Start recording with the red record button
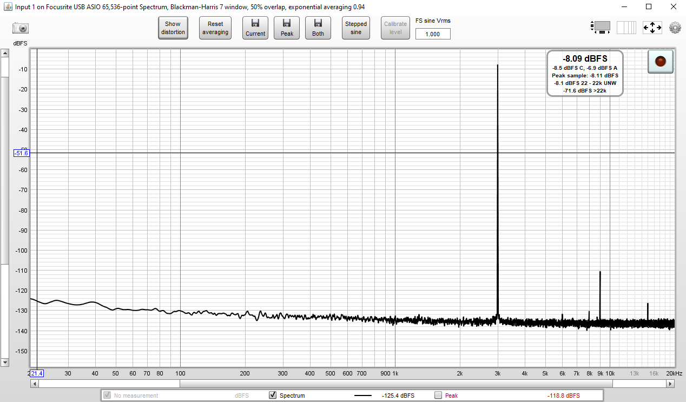This screenshot has height=402, width=686. tap(660, 61)
